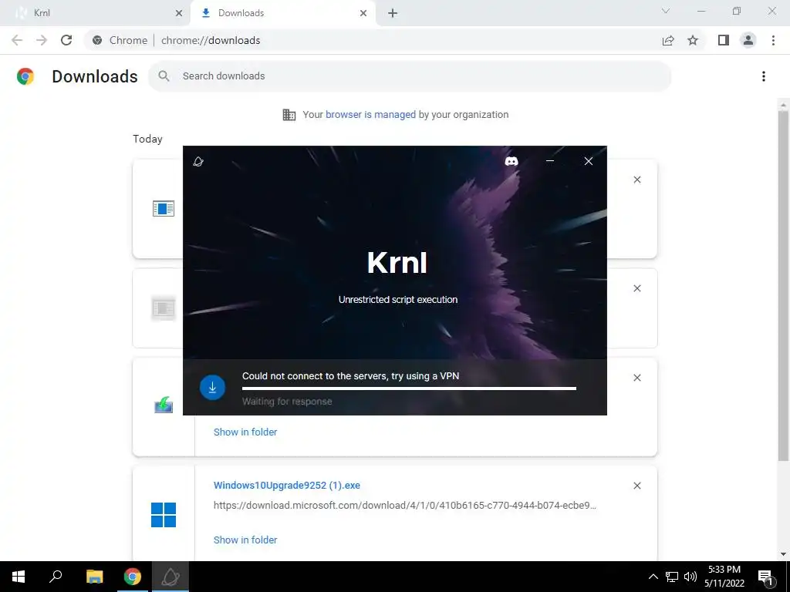Click Windows logo file icon
The image size is (790, 592).
pyautogui.click(x=164, y=514)
